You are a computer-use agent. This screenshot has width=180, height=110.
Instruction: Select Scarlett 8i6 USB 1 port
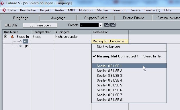click(x=129, y=66)
